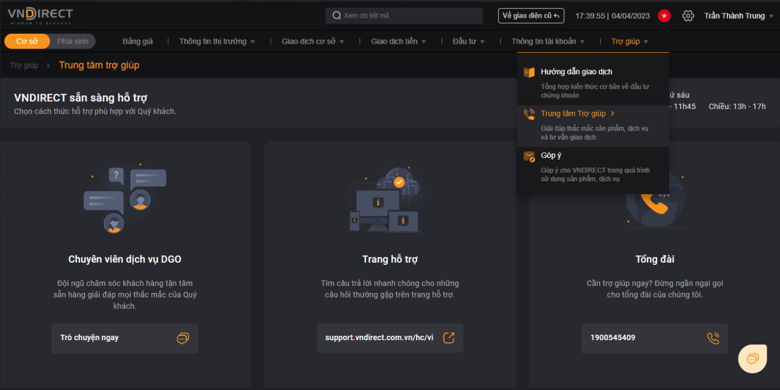Click the VNDIRECT logo
780x390 pixels.
[40, 16]
